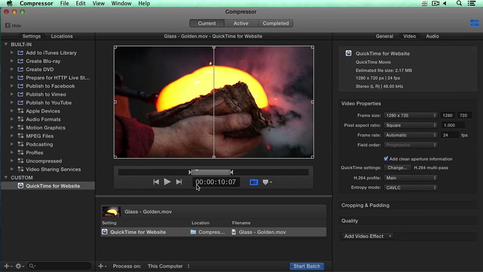The image size is (483, 272).
Task: Toggle split-screen comparison view button
Action: pyautogui.click(x=254, y=182)
